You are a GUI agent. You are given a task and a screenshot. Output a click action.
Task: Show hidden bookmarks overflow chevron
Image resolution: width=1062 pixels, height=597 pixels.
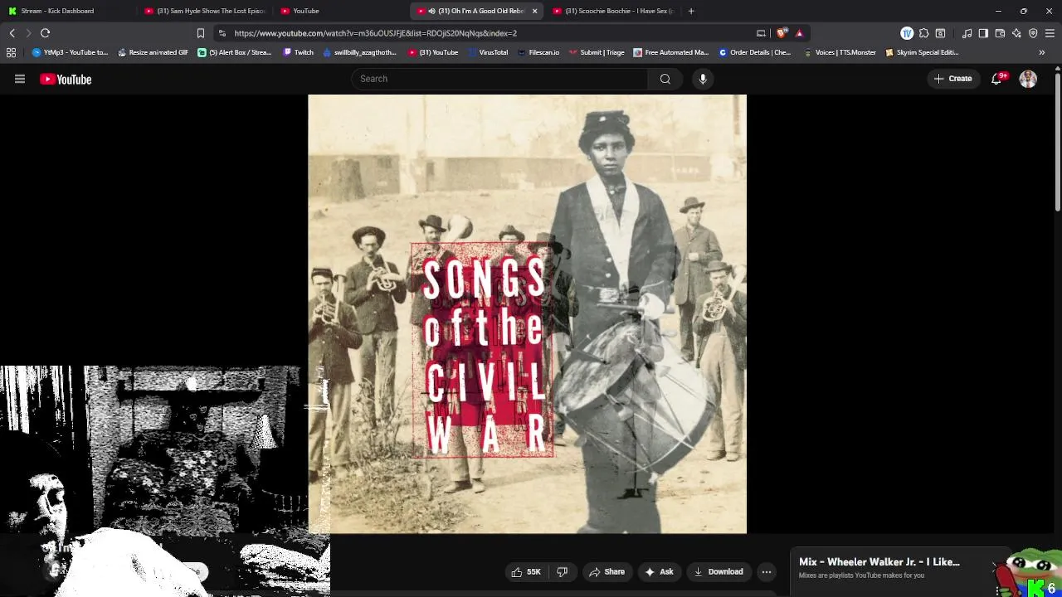click(x=1042, y=52)
